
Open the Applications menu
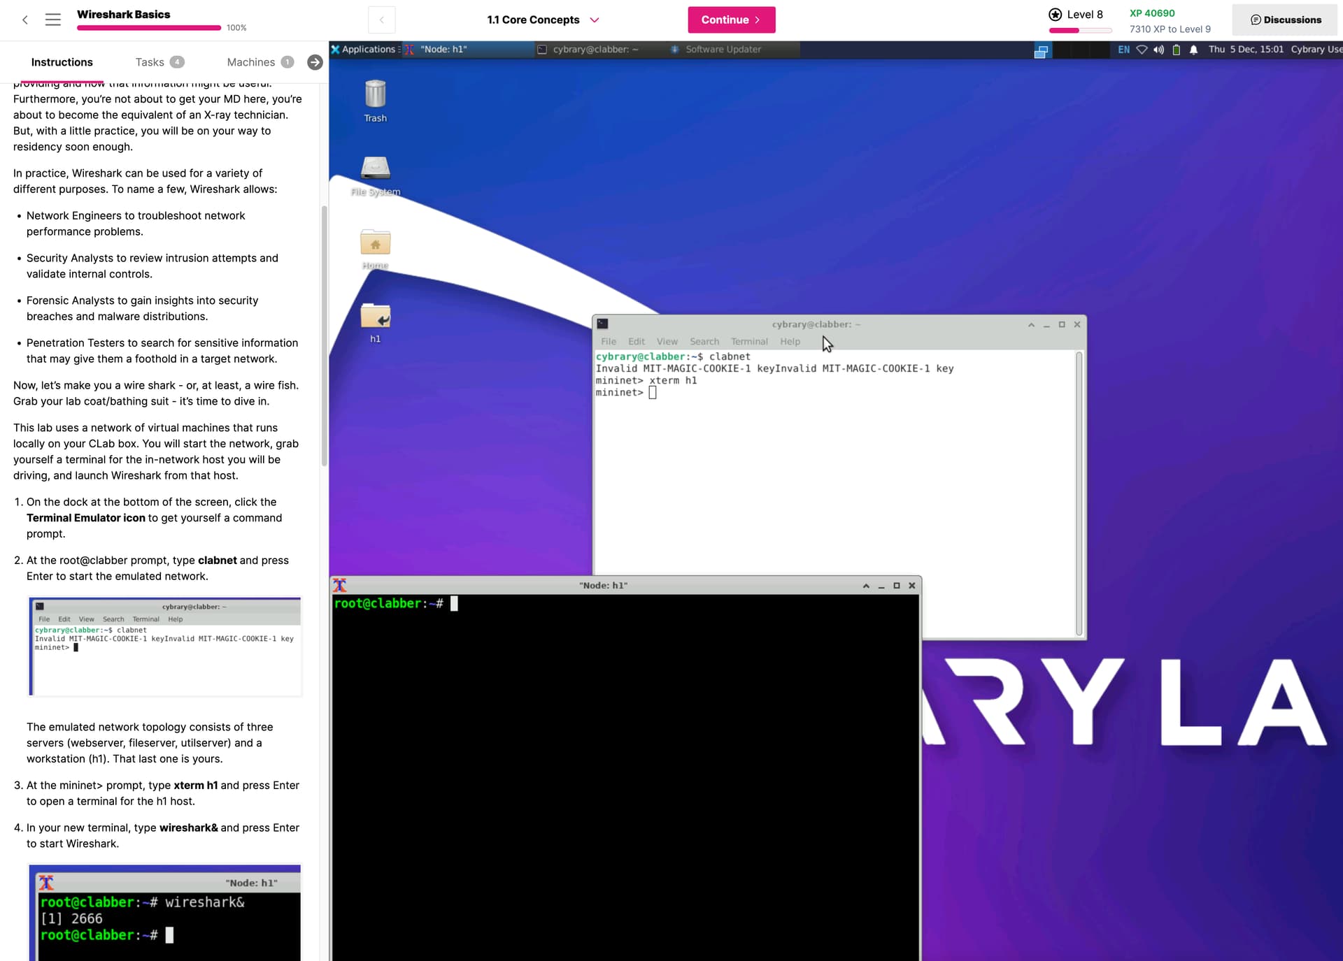tap(364, 50)
